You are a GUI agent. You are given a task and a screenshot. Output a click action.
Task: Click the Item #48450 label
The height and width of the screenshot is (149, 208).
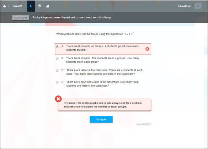(x=144, y=125)
